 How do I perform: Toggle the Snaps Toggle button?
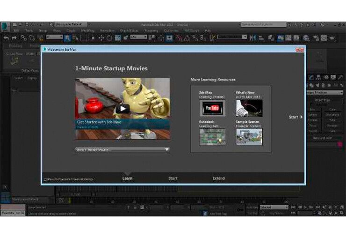pyautogui.click(x=179, y=38)
